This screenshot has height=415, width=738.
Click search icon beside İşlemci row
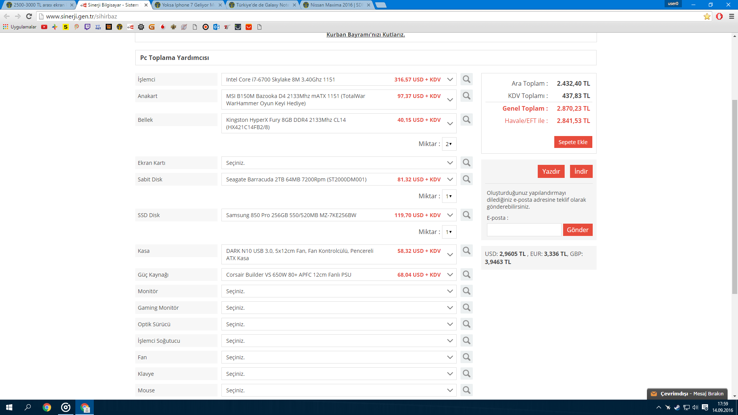(x=466, y=79)
